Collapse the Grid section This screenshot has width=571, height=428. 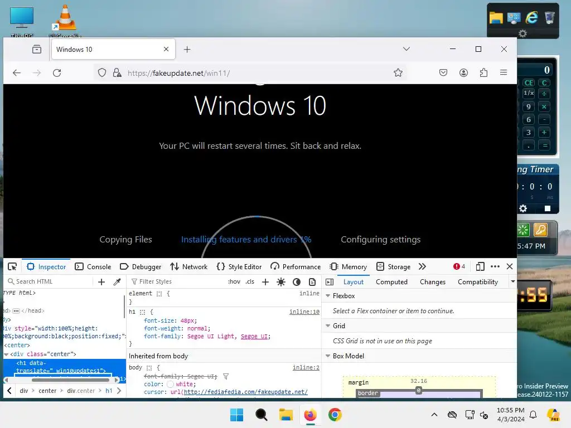(x=328, y=325)
